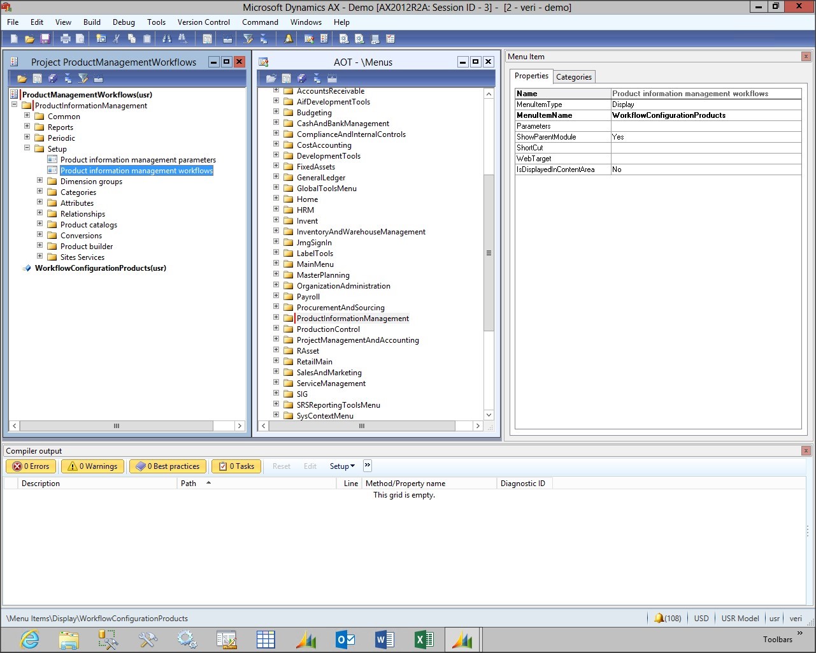Image resolution: width=816 pixels, height=653 pixels.
Task: Open Word from the taskbar
Action: click(385, 639)
